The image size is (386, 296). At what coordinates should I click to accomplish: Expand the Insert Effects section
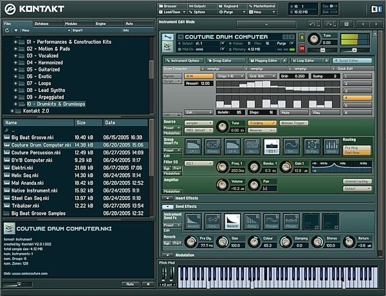[x=168, y=198]
